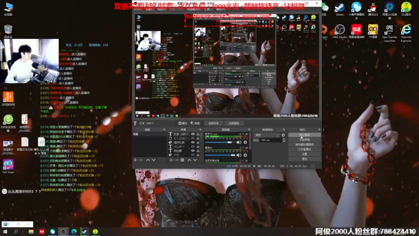The height and width of the screenshot is (236, 419).
Task: Toggle lock on the 文本 source
Action: point(198,134)
